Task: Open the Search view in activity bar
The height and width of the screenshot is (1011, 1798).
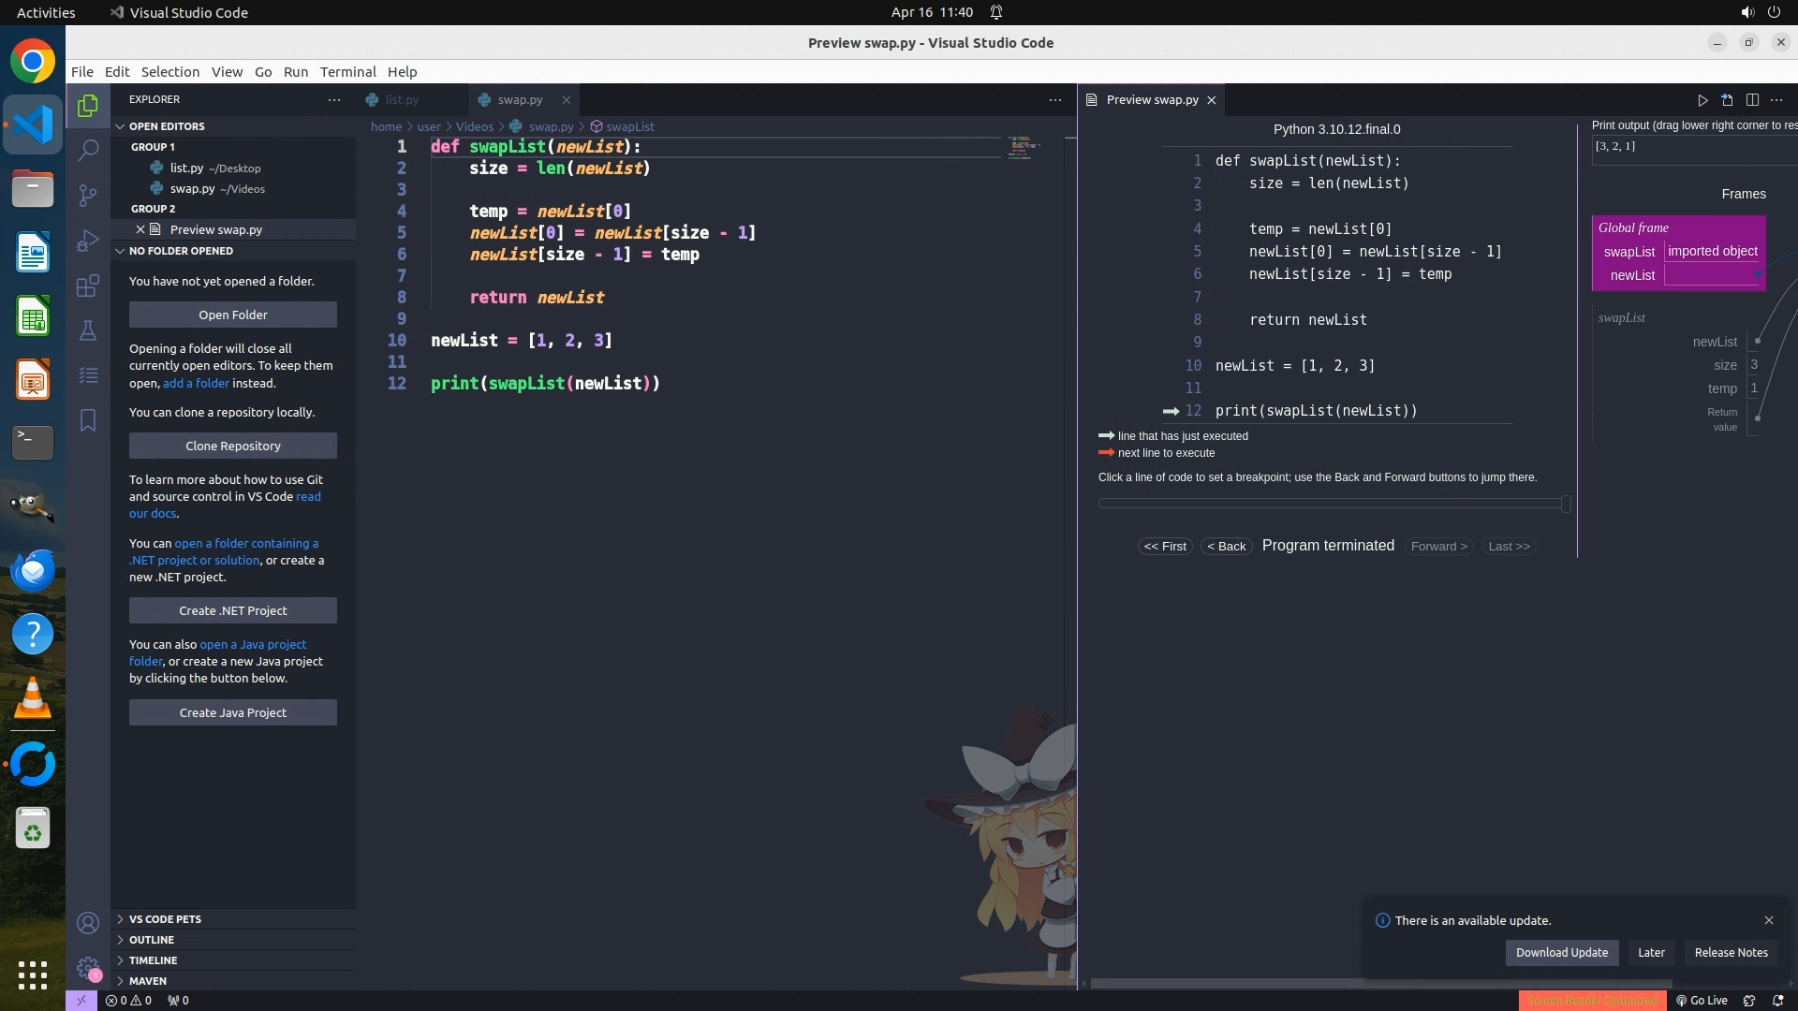Action: click(x=88, y=150)
